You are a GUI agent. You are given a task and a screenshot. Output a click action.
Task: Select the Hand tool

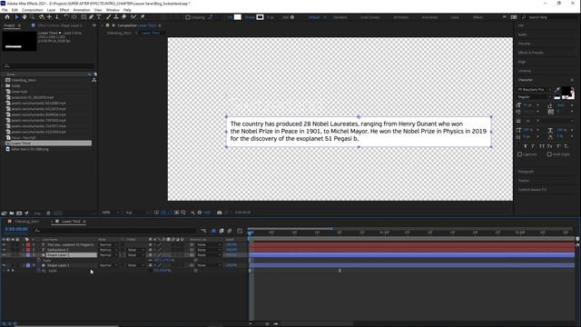(25, 17)
